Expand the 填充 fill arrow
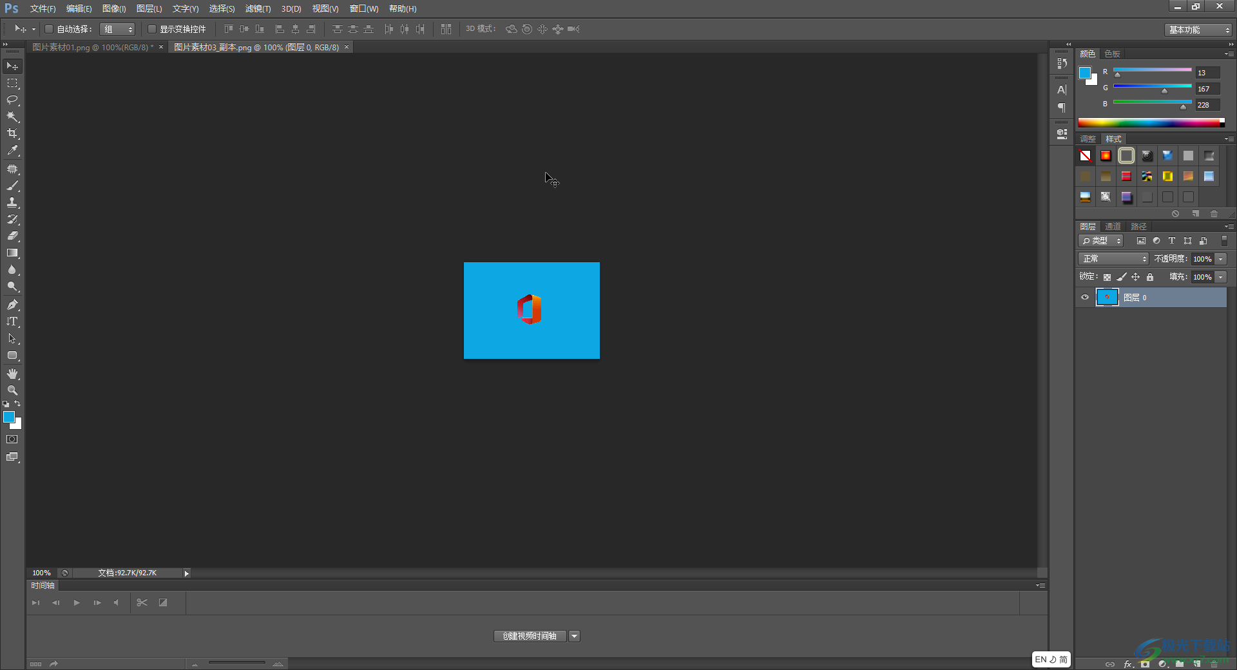Viewport: 1237px width, 670px height. coord(1221,277)
